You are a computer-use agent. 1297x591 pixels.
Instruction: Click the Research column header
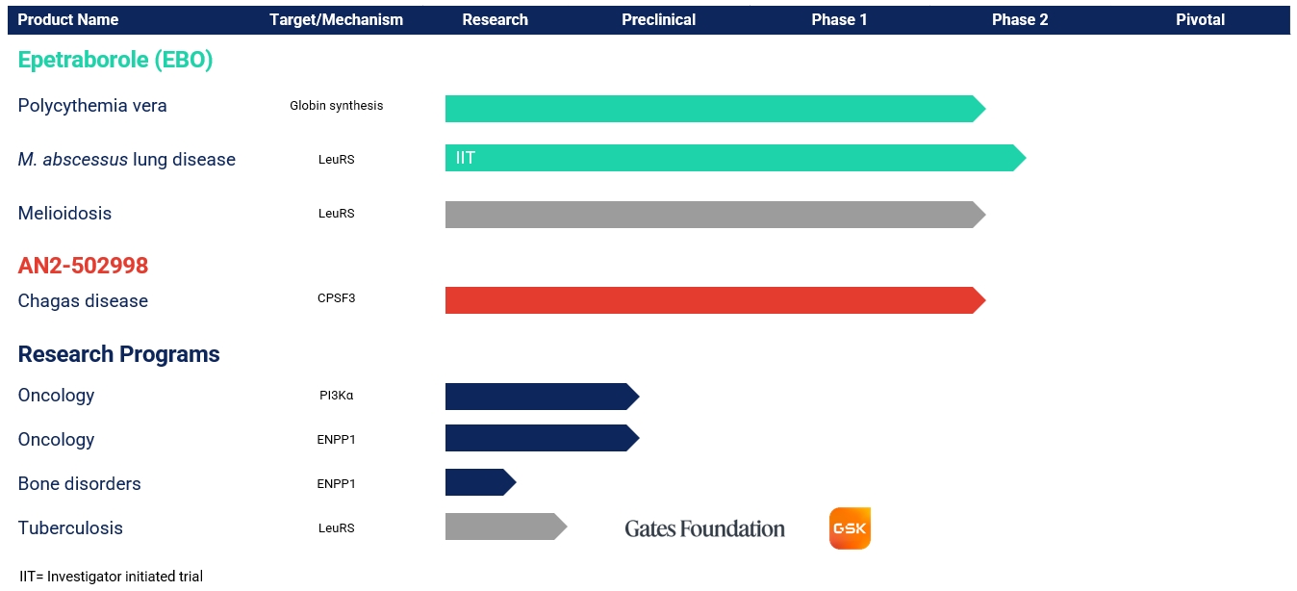coord(495,19)
